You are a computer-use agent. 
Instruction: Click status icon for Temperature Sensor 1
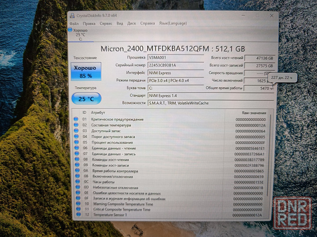click(77, 215)
